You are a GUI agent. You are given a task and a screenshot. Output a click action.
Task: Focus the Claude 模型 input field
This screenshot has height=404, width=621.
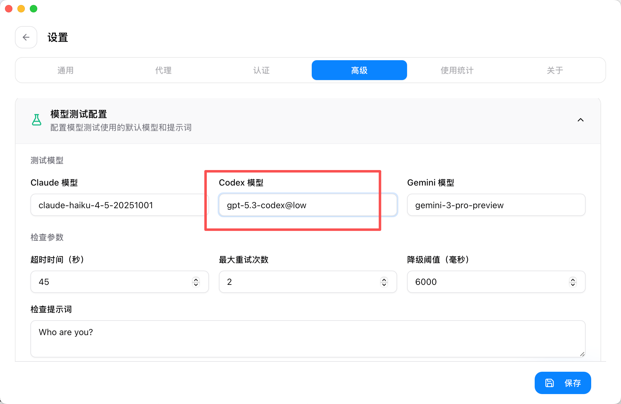120,205
